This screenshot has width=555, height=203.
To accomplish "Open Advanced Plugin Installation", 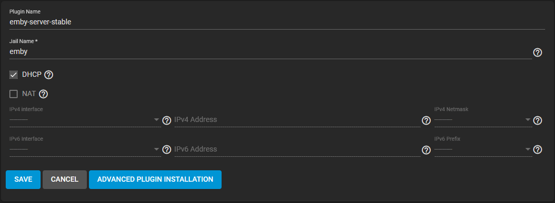I will coord(155,180).
